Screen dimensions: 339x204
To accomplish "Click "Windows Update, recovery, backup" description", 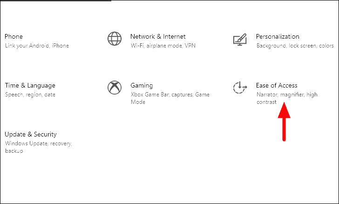I will 39,147.
